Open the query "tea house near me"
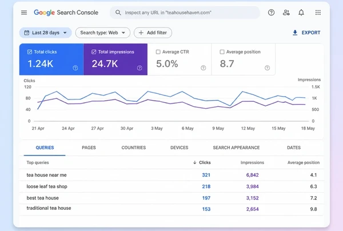The height and width of the screenshot is (231, 343). 47,175
